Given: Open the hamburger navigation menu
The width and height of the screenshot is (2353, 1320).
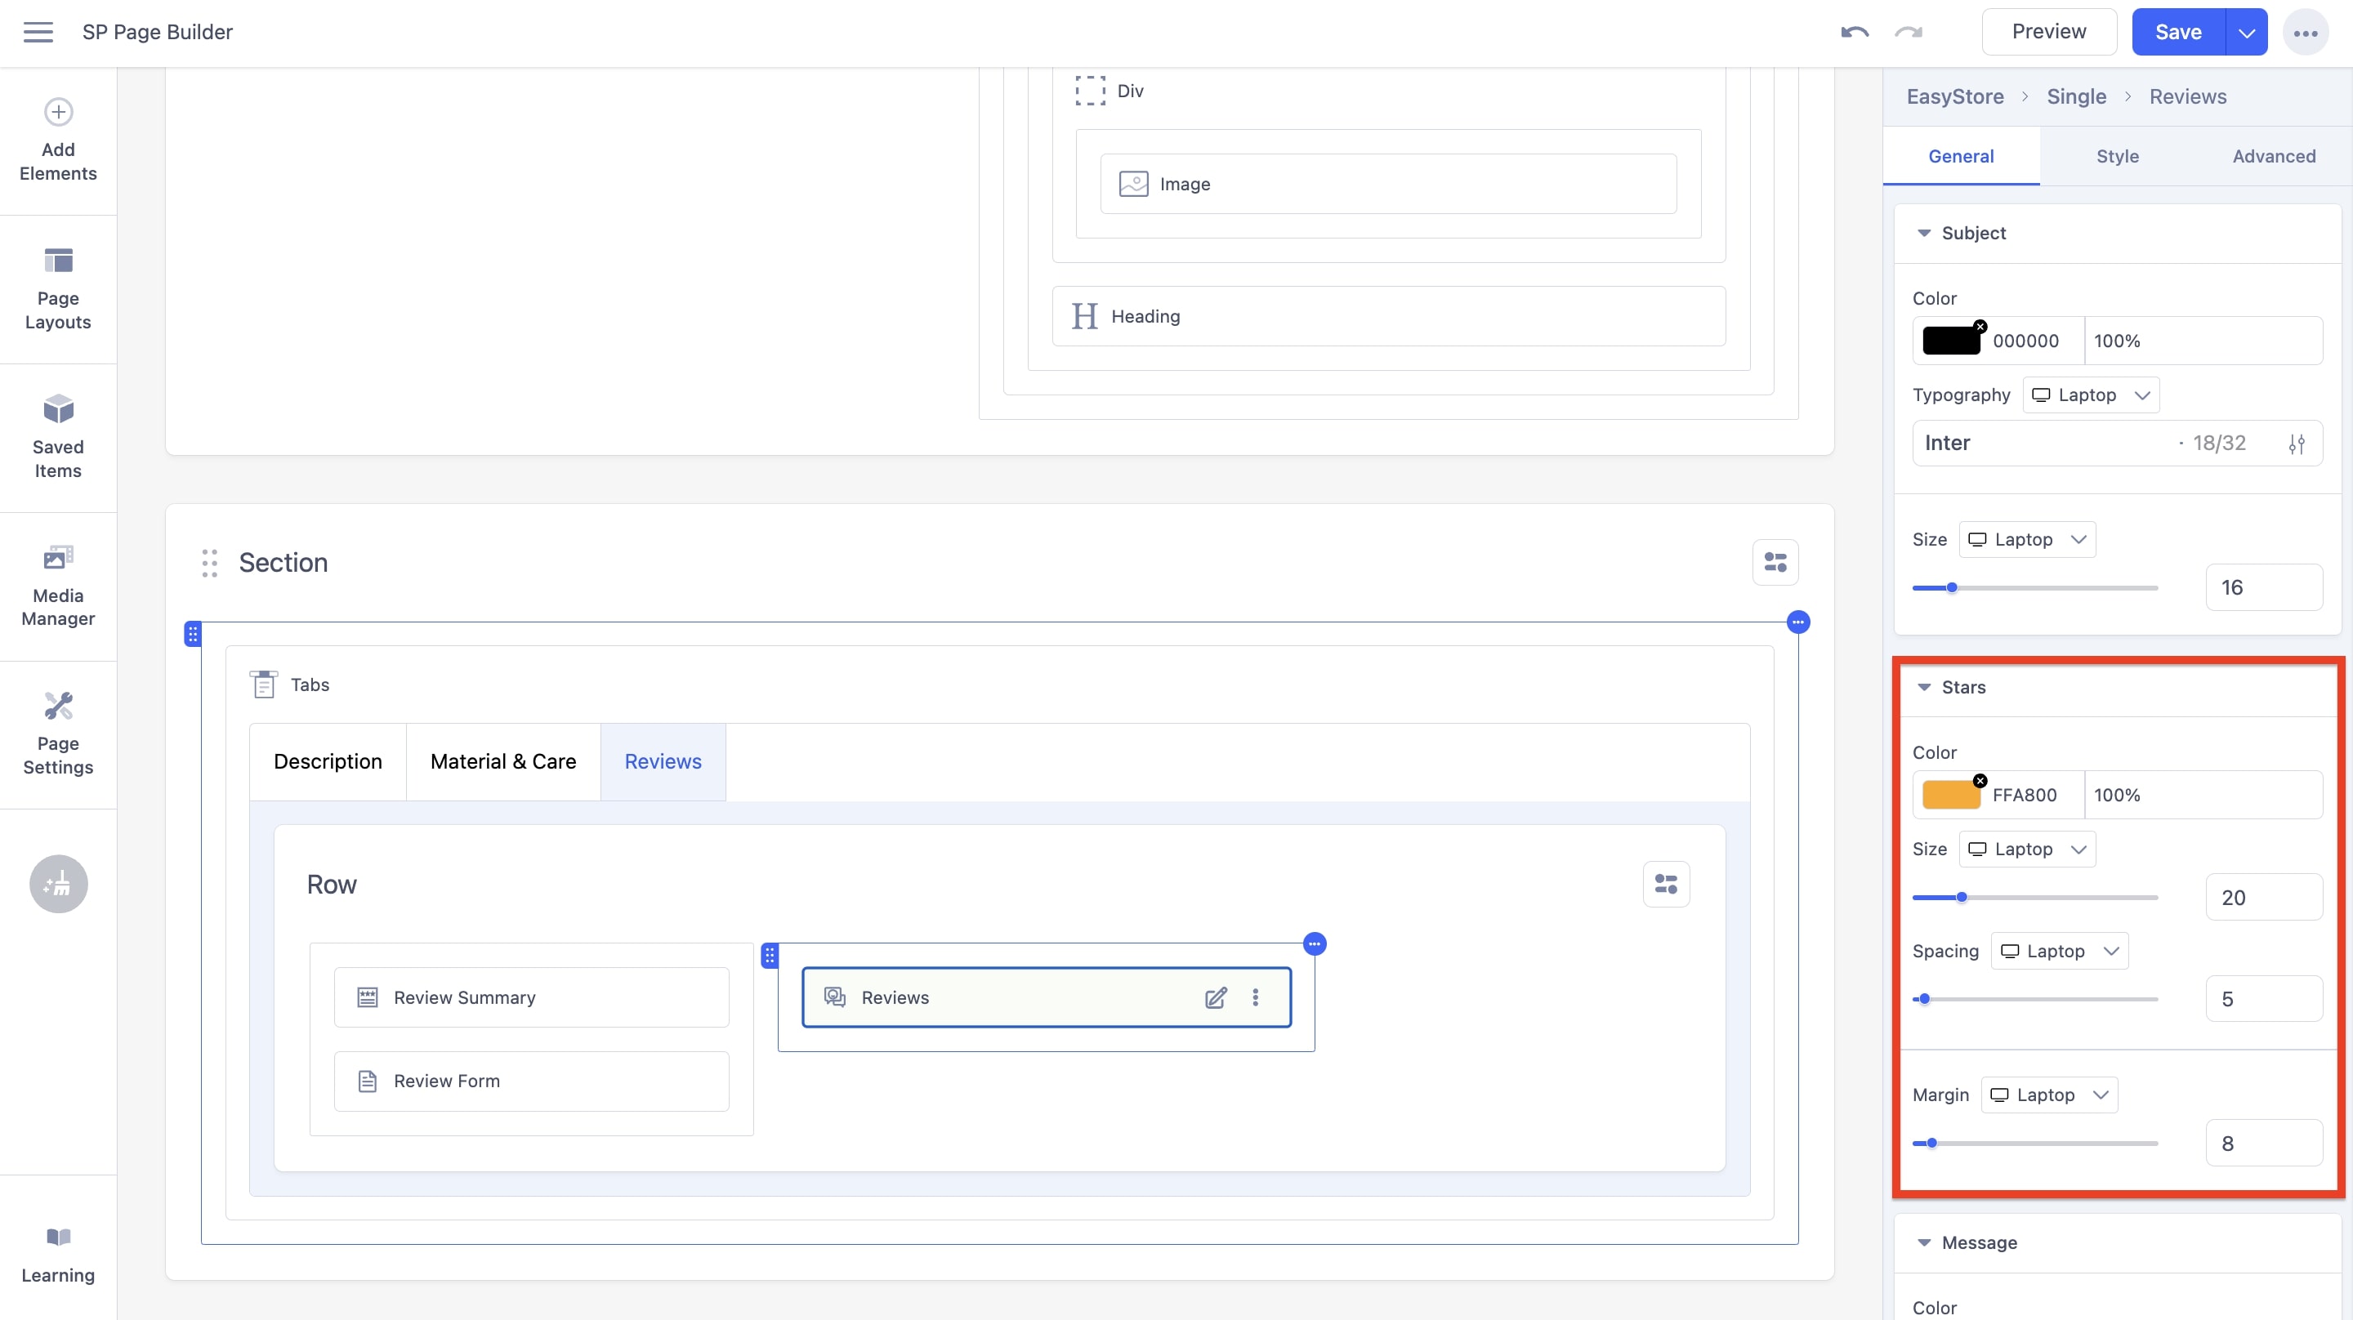Looking at the screenshot, I should click(x=38, y=31).
